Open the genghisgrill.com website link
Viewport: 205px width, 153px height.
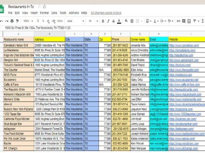click(x=184, y=60)
